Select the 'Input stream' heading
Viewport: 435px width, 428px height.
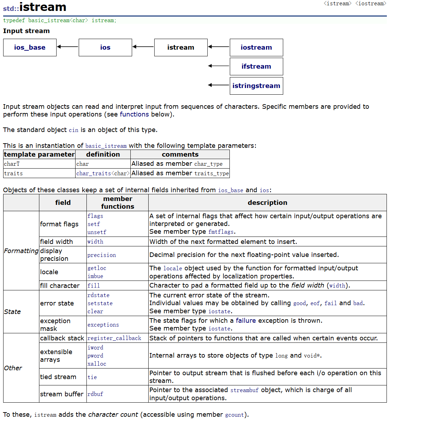(x=26, y=31)
